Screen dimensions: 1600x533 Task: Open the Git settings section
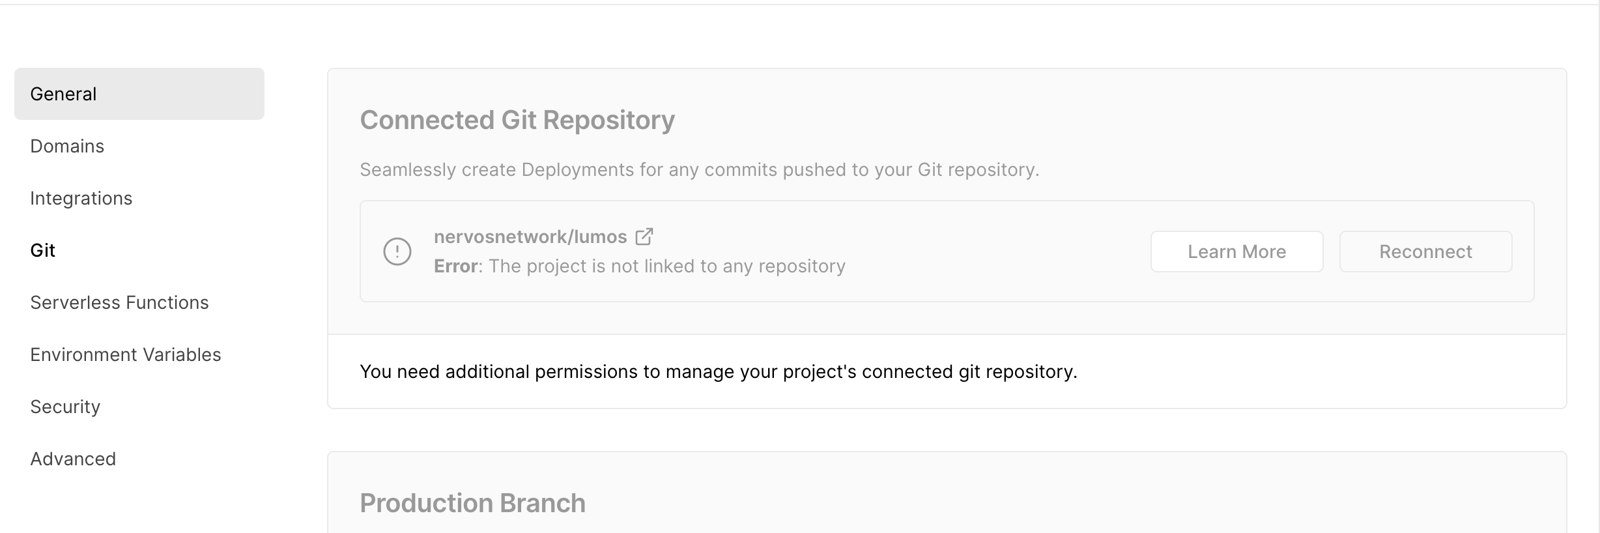click(43, 250)
